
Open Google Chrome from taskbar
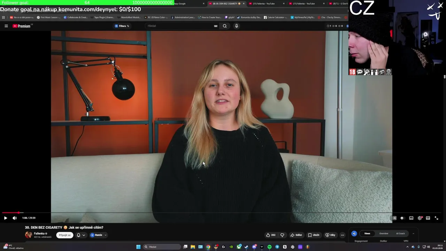point(208,247)
